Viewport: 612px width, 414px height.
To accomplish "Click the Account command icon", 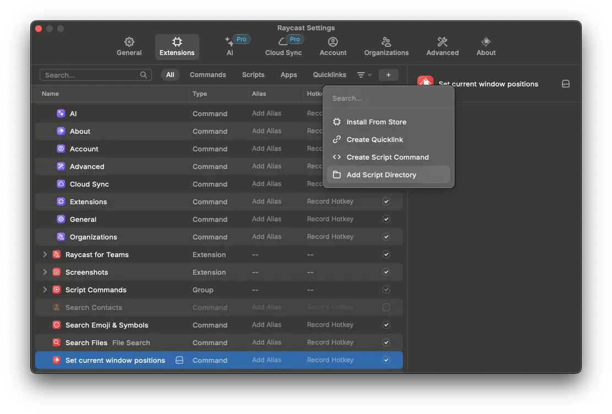I will pyautogui.click(x=61, y=149).
